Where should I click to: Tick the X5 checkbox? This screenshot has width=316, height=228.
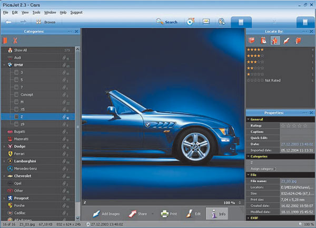point(16,109)
